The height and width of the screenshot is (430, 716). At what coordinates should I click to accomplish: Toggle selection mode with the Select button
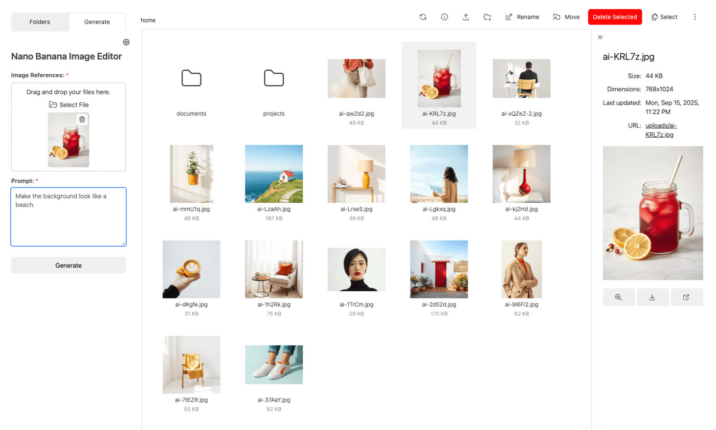coord(664,16)
